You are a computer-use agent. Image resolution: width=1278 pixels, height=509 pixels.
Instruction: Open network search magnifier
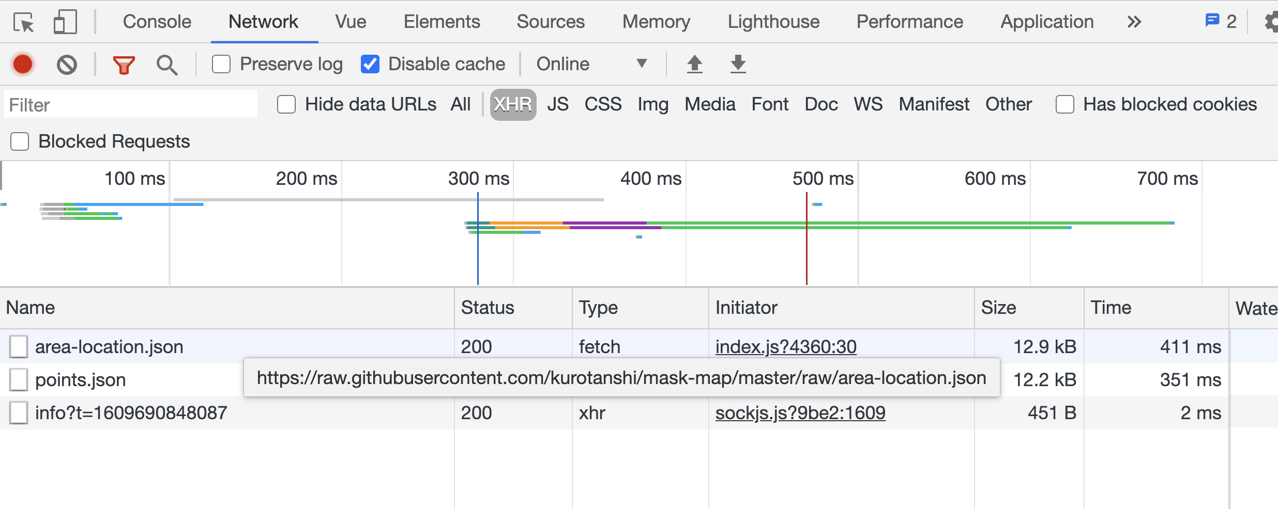pyautogui.click(x=167, y=65)
